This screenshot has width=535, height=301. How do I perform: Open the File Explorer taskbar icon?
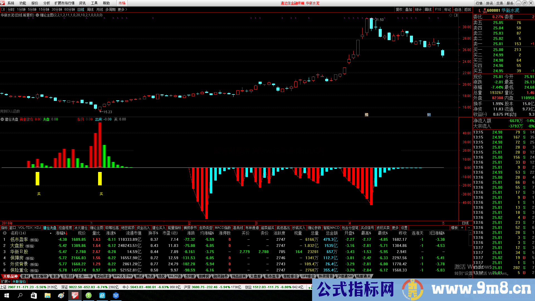click(x=47, y=295)
